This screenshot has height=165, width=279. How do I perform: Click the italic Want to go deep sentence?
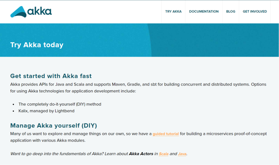(99, 154)
